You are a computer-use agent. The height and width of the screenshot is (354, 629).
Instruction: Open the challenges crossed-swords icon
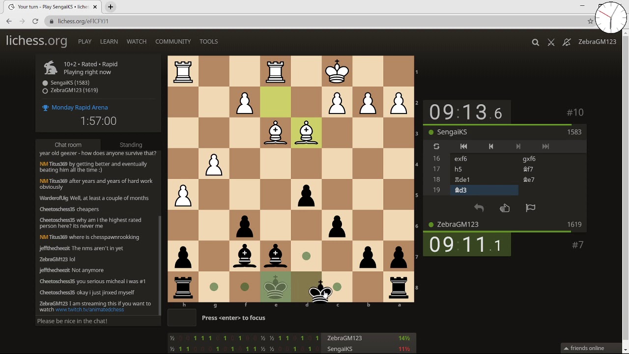click(551, 42)
